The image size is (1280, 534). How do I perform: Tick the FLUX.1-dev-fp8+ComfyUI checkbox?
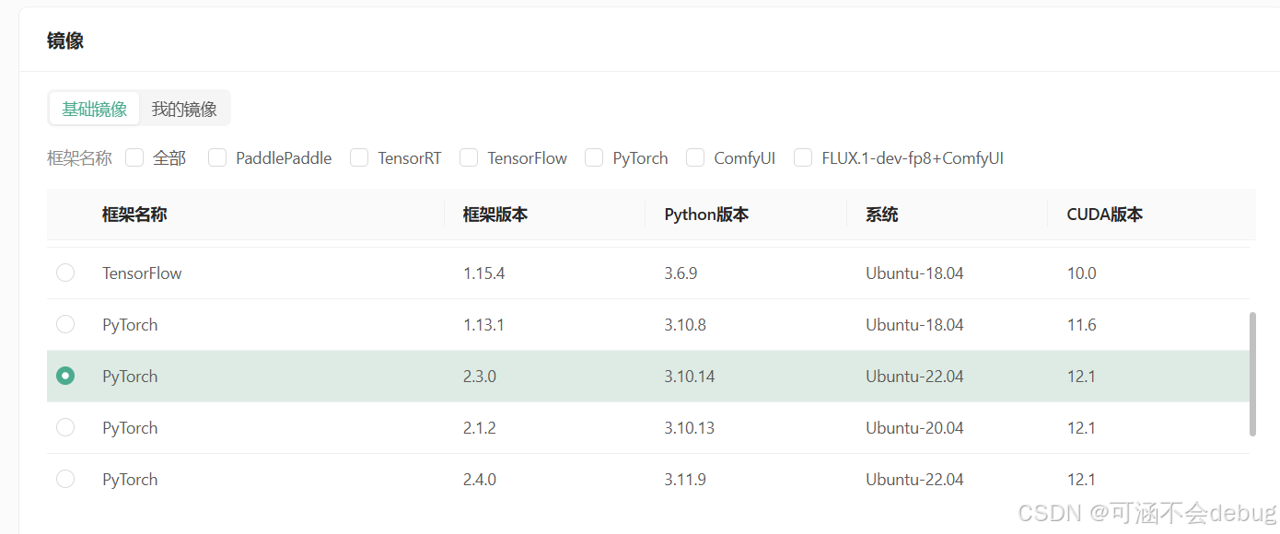pos(803,157)
